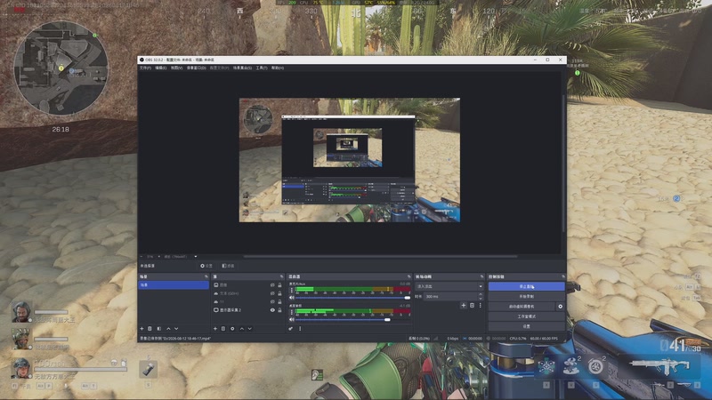Select the 显示器采集 2 source row
712x400 pixels.
click(248, 309)
